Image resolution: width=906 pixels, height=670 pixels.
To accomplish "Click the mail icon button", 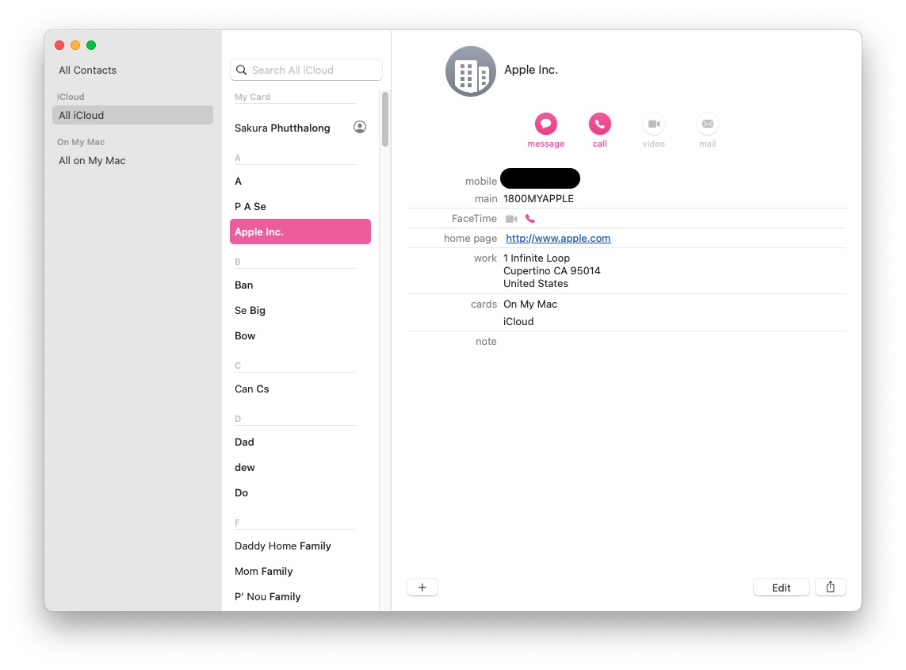I will tap(707, 124).
